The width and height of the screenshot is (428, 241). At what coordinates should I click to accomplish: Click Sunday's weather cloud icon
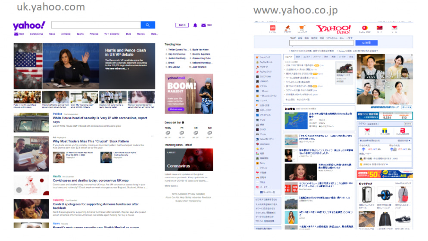click(x=209, y=133)
